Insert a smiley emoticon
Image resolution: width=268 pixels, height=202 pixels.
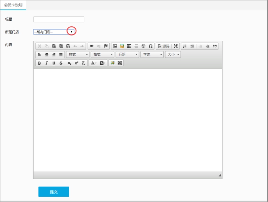tap(144, 46)
